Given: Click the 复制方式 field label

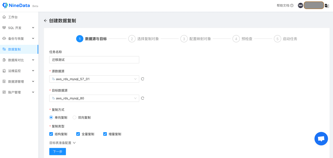Looking at the screenshot, I should (58, 110).
